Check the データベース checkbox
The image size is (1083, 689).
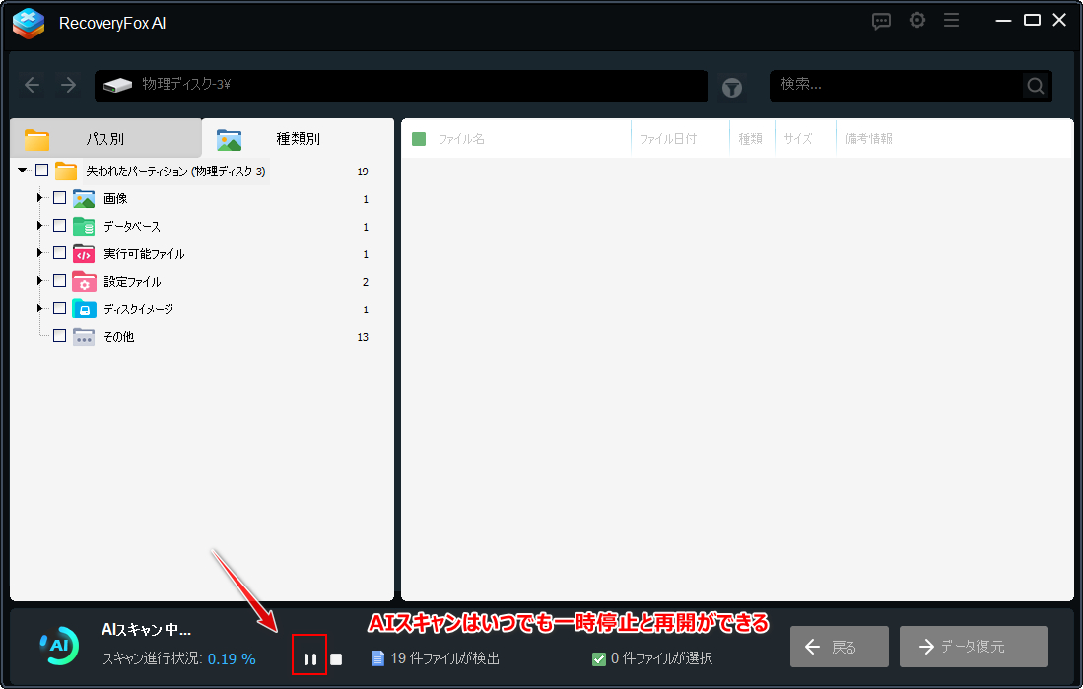[59, 226]
